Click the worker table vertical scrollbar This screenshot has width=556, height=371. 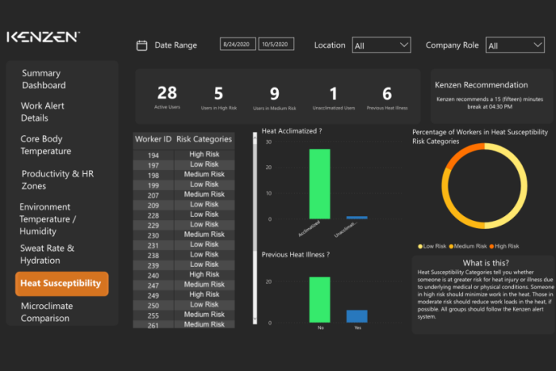255,228
